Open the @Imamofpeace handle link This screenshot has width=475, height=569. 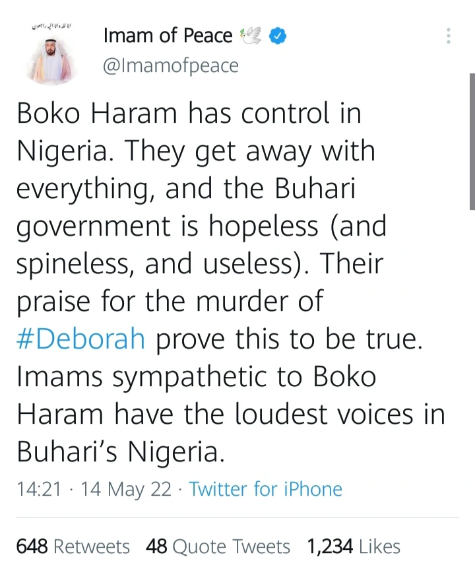171,66
